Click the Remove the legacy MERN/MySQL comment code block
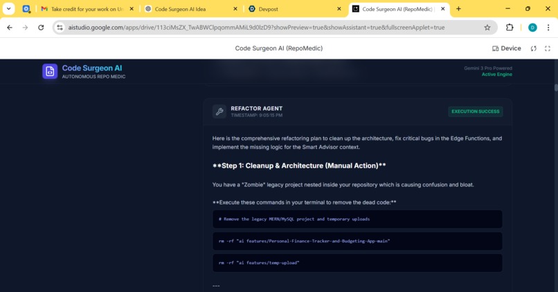The width and height of the screenshot is (558, 292). tap(357, 219)
